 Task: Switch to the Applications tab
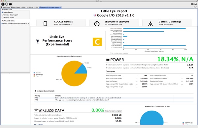[x=5, y=7]
